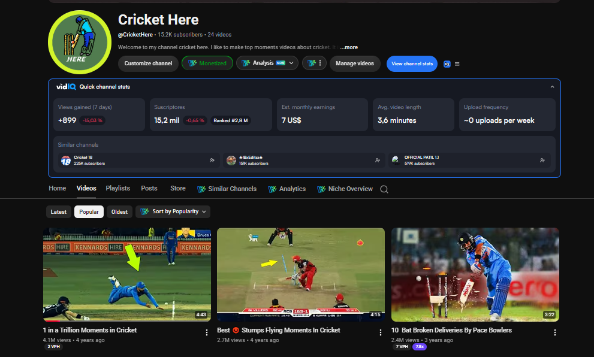
Task: Open the Similar Channels tab
Action: pyautogui.click(x=227, y=189)
